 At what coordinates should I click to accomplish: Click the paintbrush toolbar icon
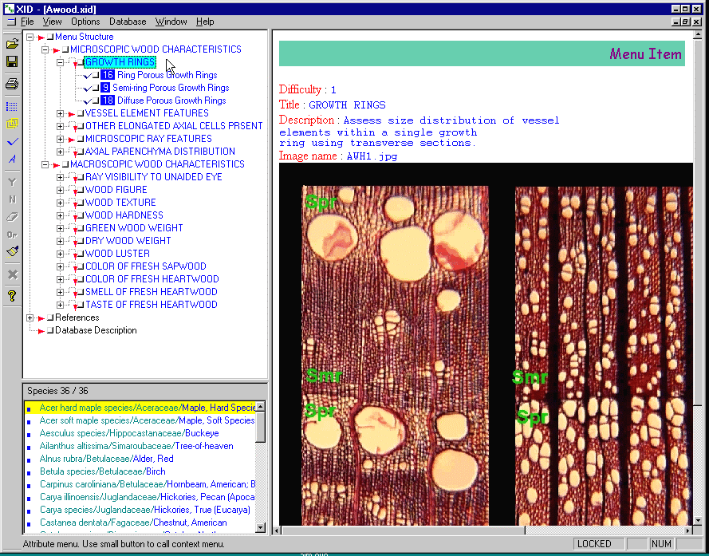[12, 253]
